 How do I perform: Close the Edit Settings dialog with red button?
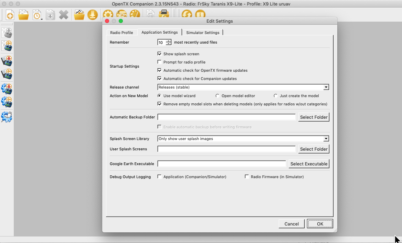(x=107, y=21)
